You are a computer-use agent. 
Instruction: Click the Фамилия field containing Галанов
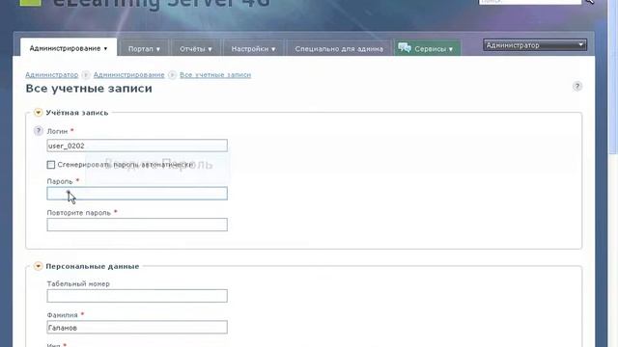137,328
